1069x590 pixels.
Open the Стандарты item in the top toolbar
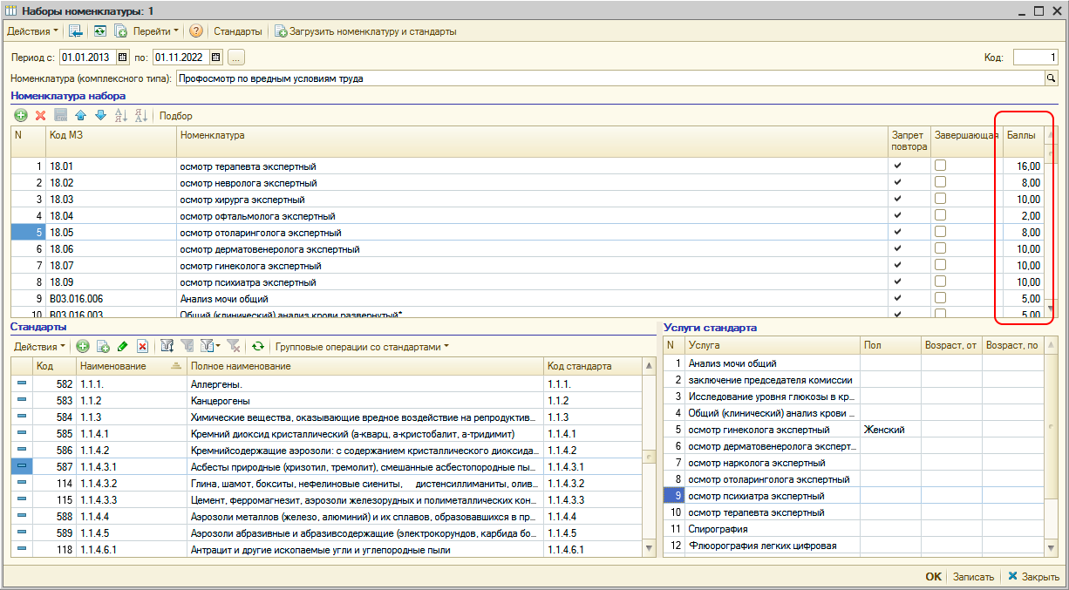coord(237,31)
